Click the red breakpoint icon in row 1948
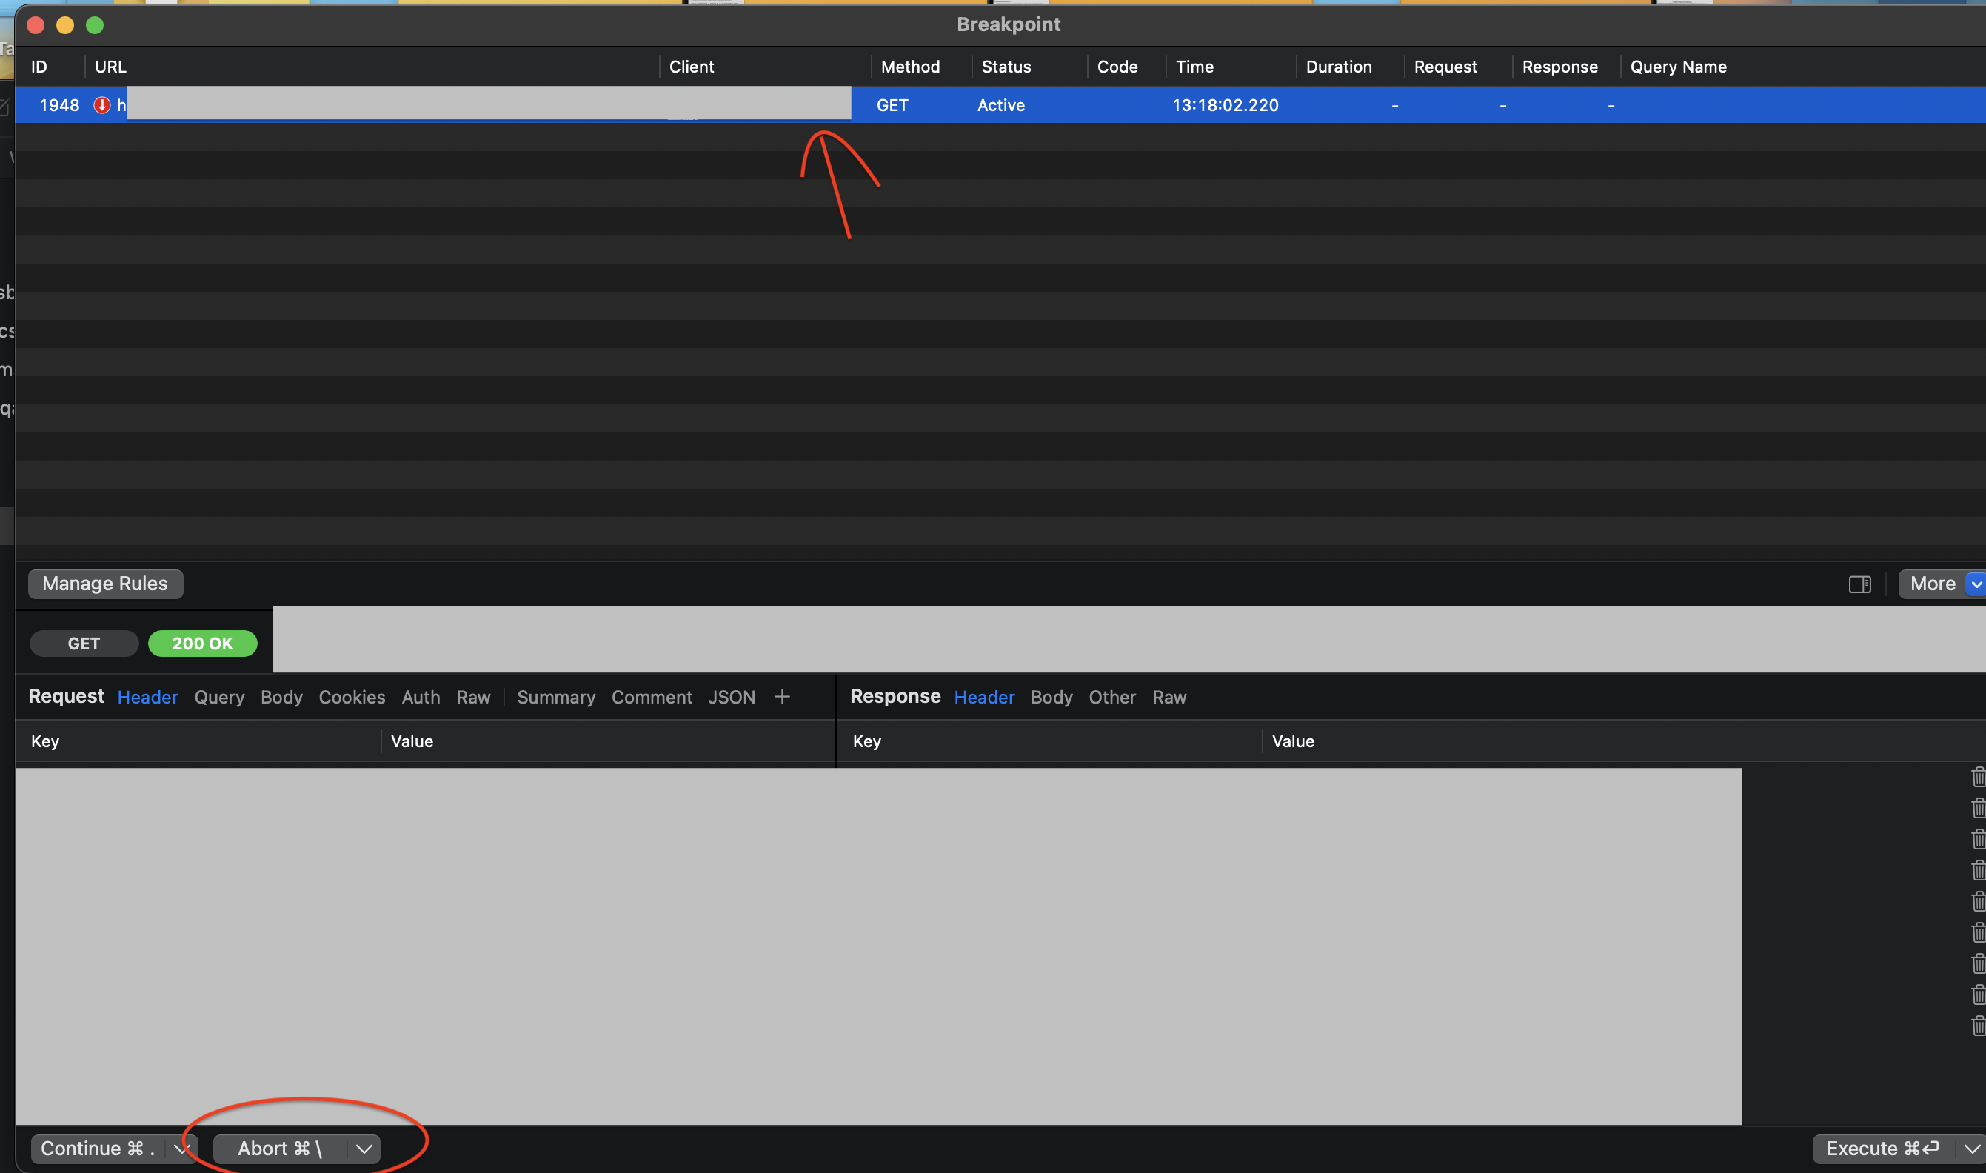The width and height of the screenshot is (1986, 1173). pos(102,105)
